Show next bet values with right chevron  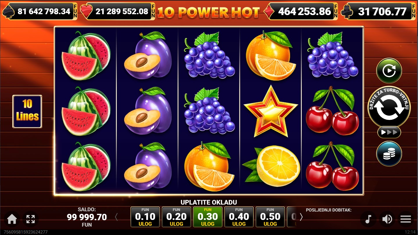tap(301, 217)
